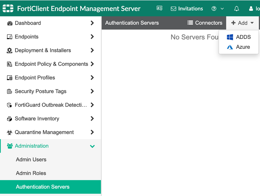
Task: Choose Azure from the Add menu
Action: point(238,47)
